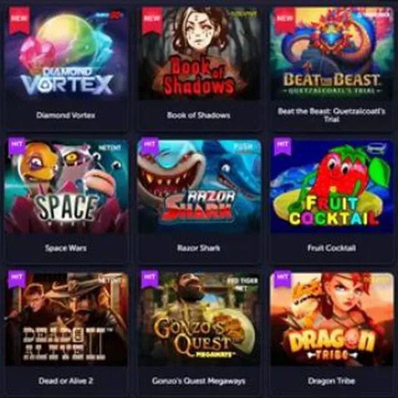The height and width of the screenshot is (398, 398).
Task: Click the red NEW badge on Book of Shadows
Action: tap(152, 21)
